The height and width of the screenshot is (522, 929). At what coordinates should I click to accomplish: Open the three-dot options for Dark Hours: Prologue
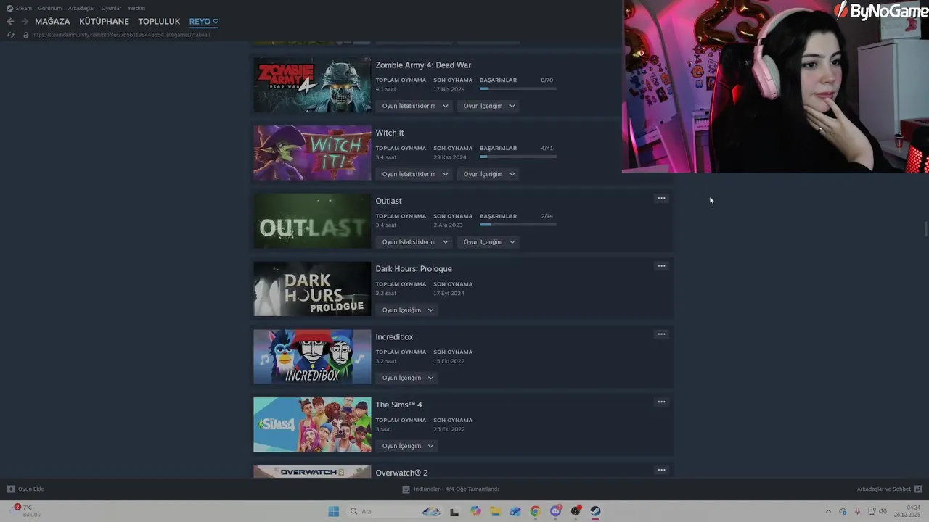pos(661,266)
